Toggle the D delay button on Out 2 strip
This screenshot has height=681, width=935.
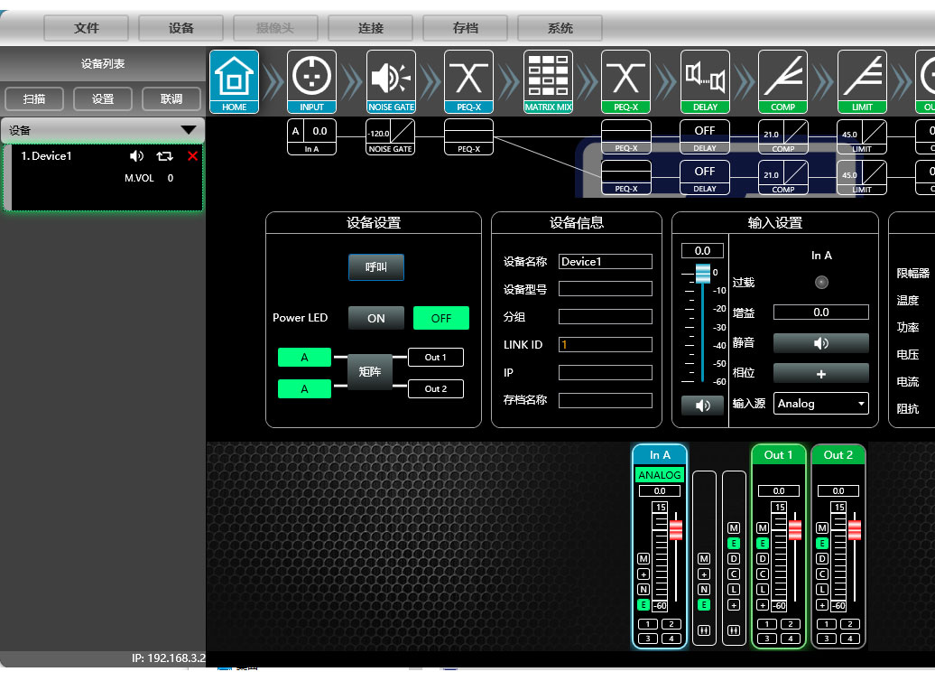pyautogui.click(x=822, y=559)
